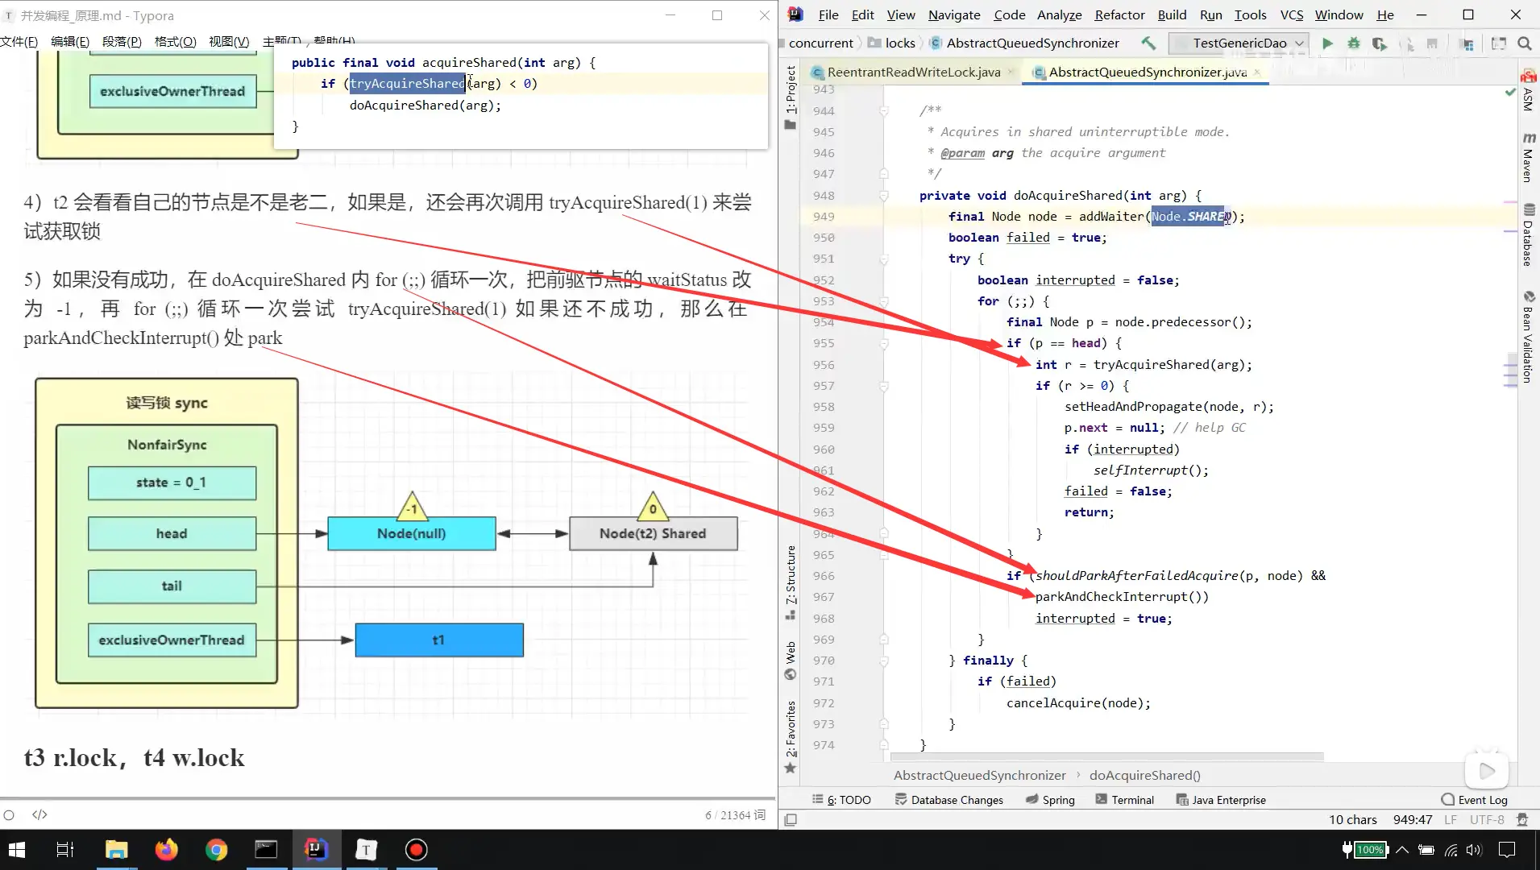Open the VCS menu in IntelliJ
The width and height of the screenshot is (1540, 870).
(1291, 14)
